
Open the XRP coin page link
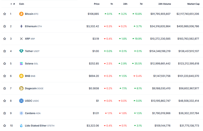(x=30, y=38)
